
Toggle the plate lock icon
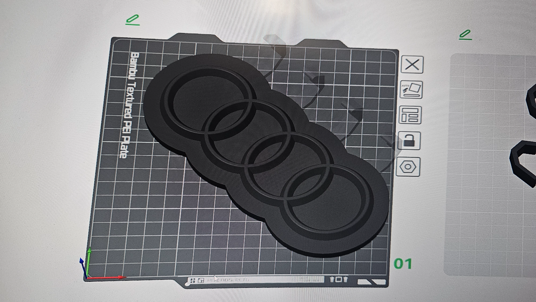pos(409,141)
